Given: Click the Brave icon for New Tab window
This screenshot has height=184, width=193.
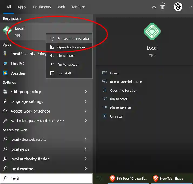Looking at the screenshot, I should [x=156, y=179].
